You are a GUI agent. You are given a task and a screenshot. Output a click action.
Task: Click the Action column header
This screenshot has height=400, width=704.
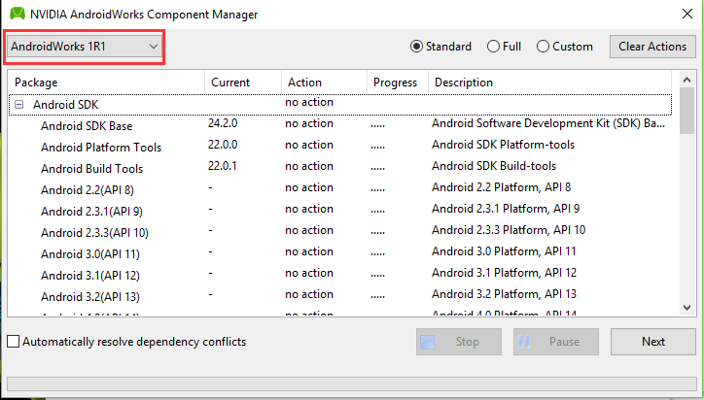pos(324,83)
